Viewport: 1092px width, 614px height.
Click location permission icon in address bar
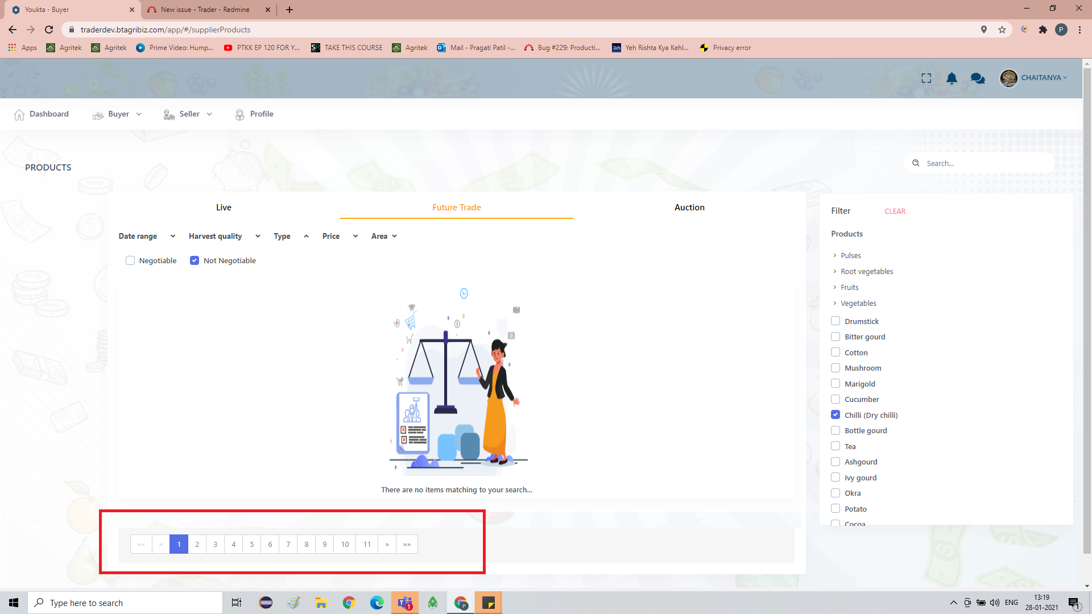pos(984,30)
